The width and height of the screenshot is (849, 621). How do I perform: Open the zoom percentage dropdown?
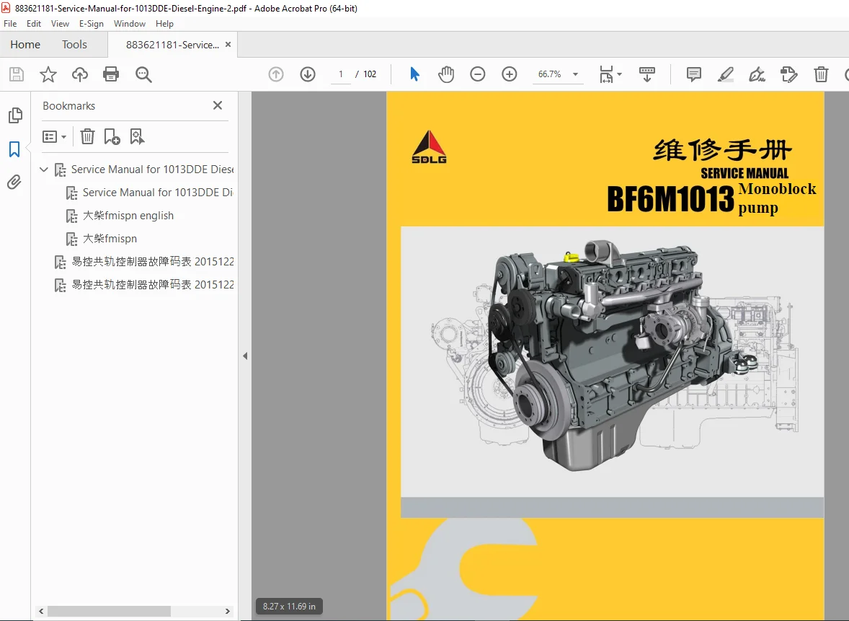(576, 74)
